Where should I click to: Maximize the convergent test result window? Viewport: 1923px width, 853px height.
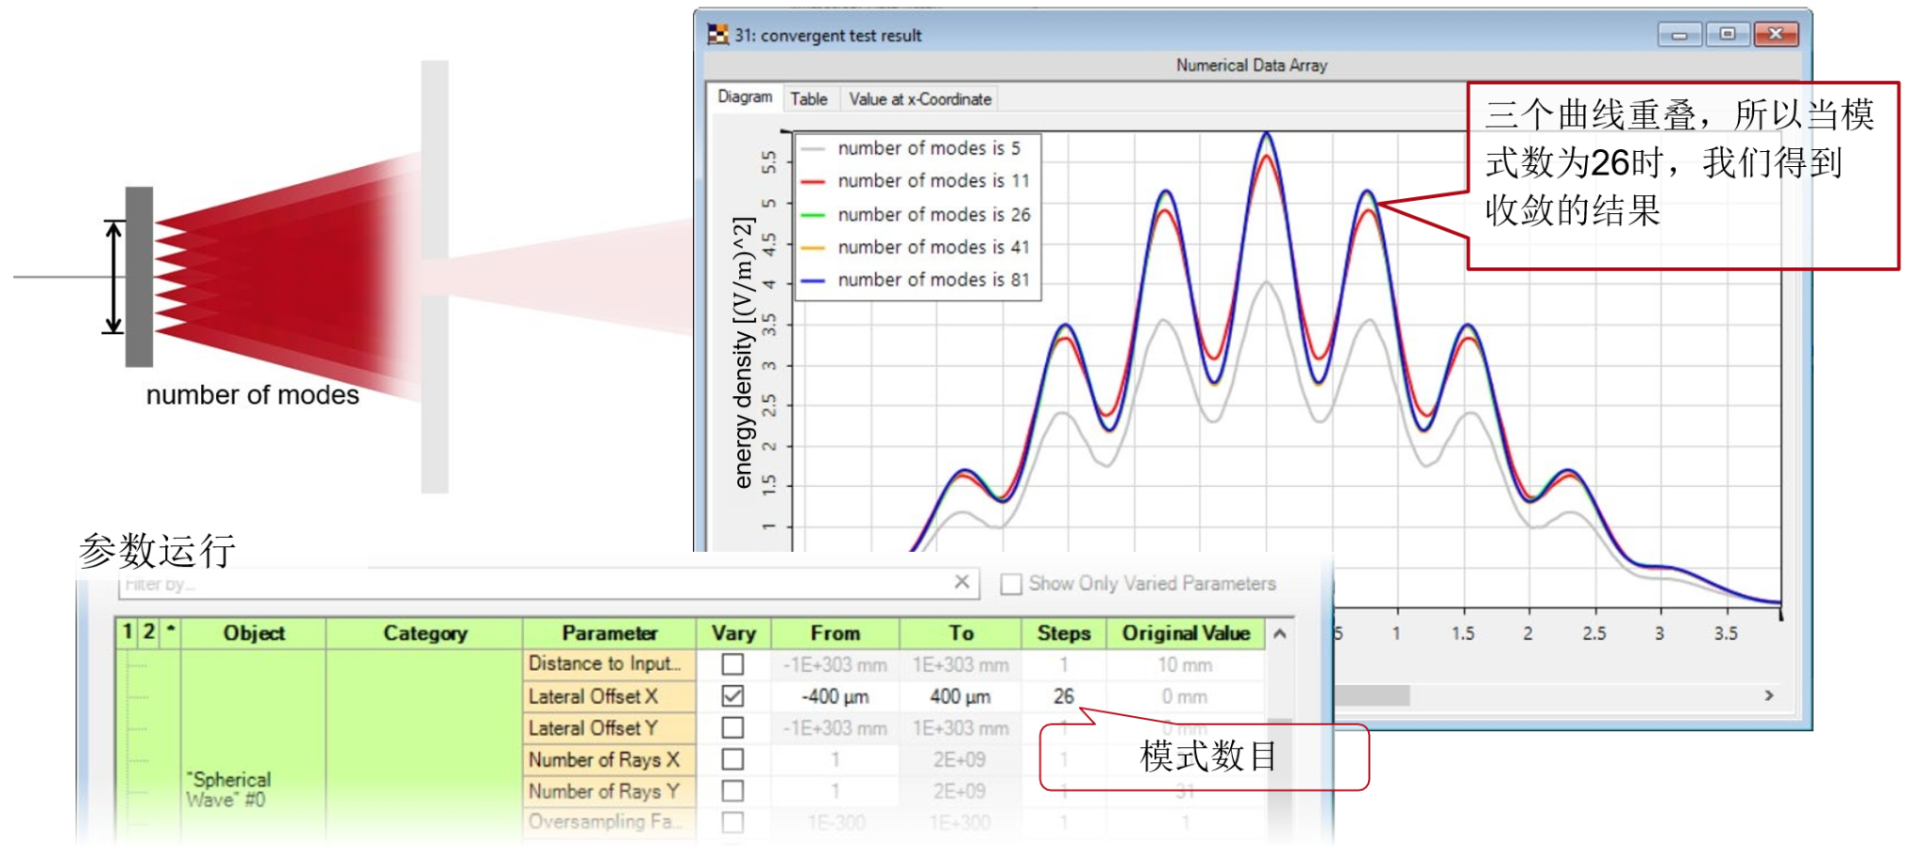coord(1727,35)
